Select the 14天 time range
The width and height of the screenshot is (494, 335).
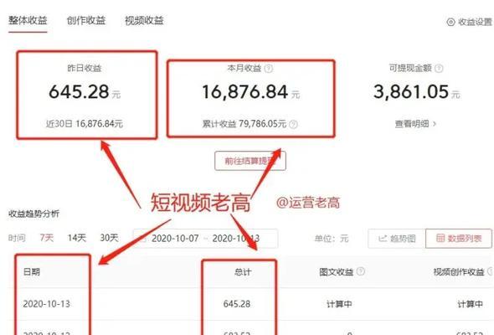click(x=76, y=238)
